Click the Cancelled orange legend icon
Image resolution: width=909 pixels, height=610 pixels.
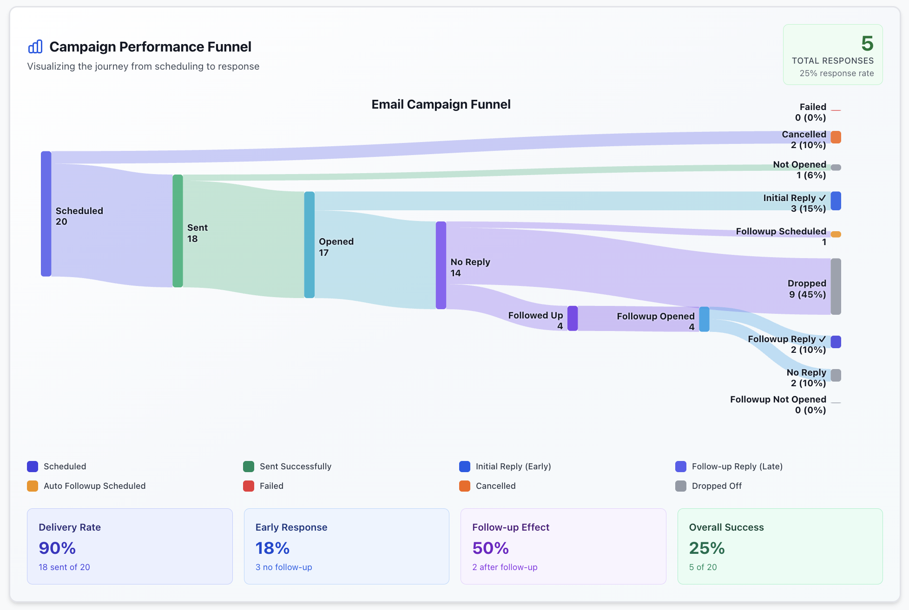click(465, 486)
